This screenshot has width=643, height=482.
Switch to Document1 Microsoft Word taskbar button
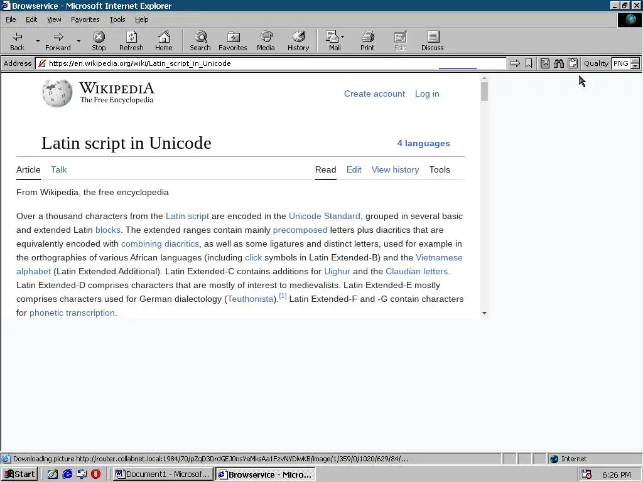(x=163, y=474)
